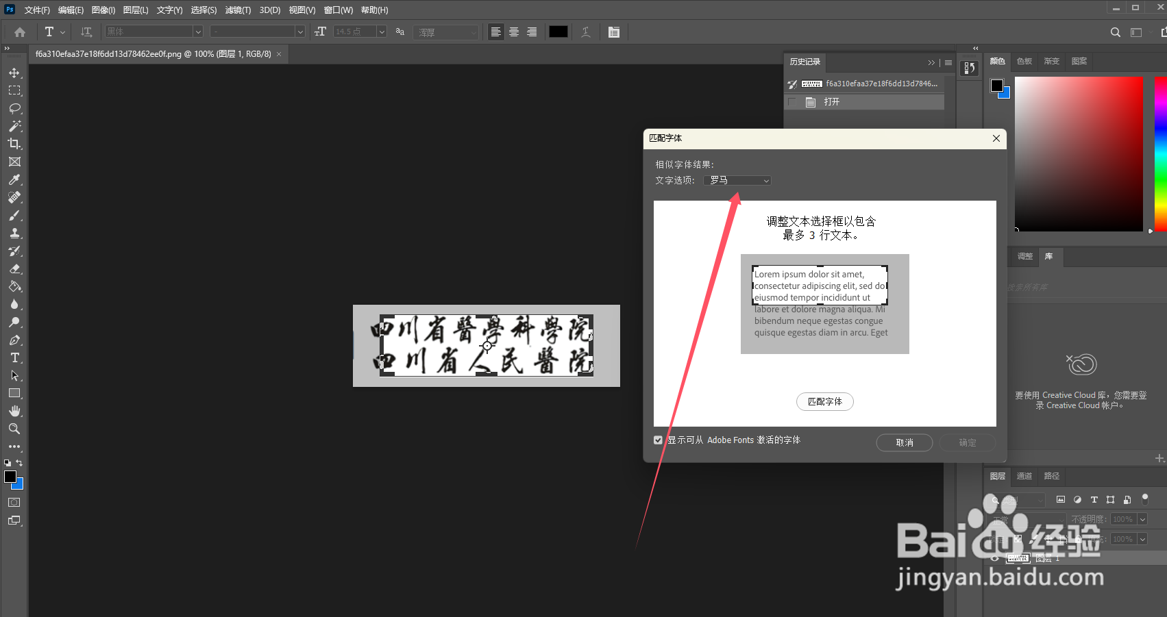This screenshot has height=617, width=1167.
Task: Select the 打开 history state
Action: point(832,101)
